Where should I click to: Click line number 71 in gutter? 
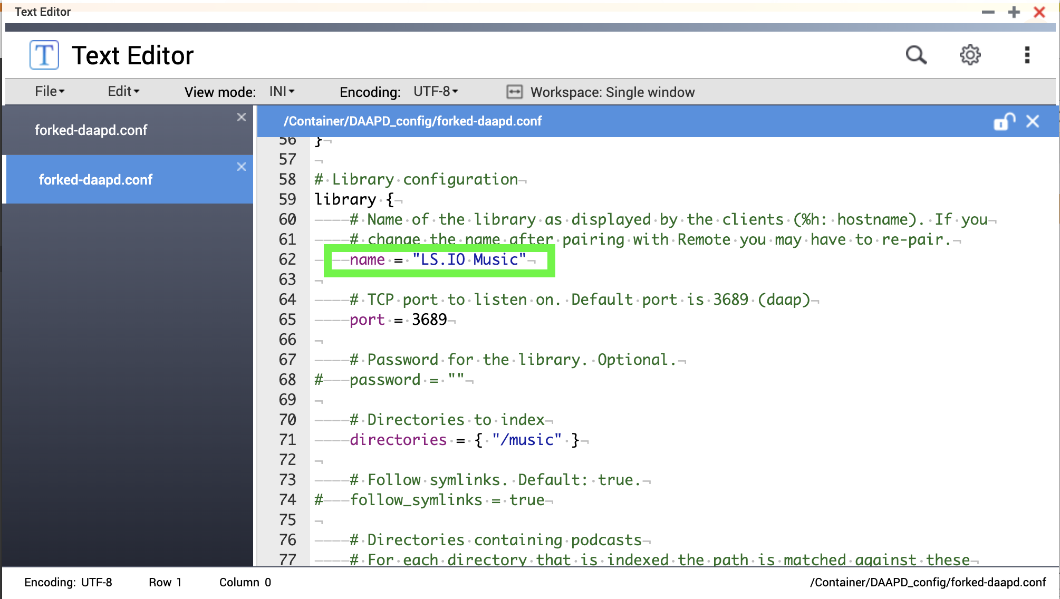(287, 440)
